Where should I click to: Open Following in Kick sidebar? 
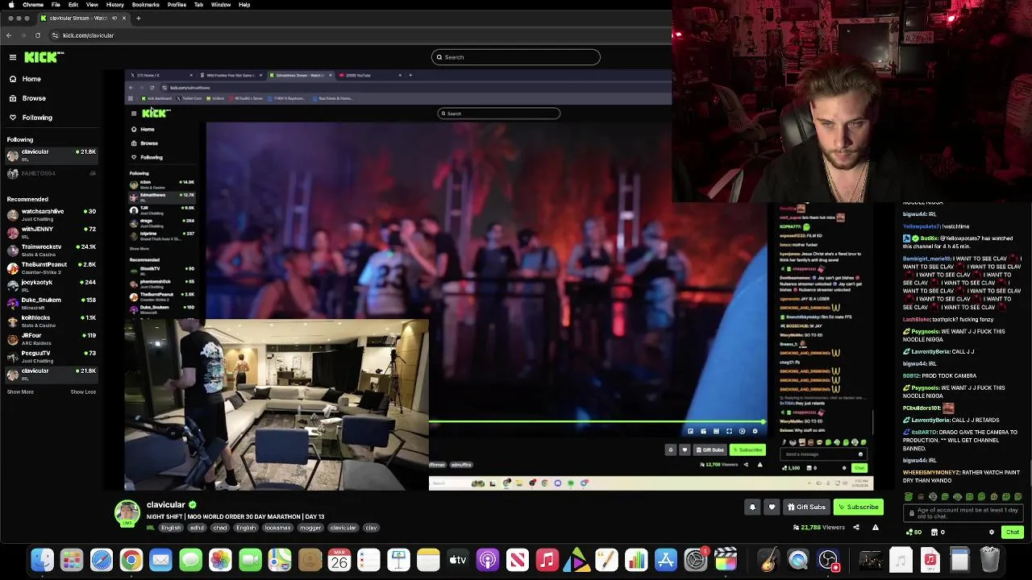tap(37, 118)
